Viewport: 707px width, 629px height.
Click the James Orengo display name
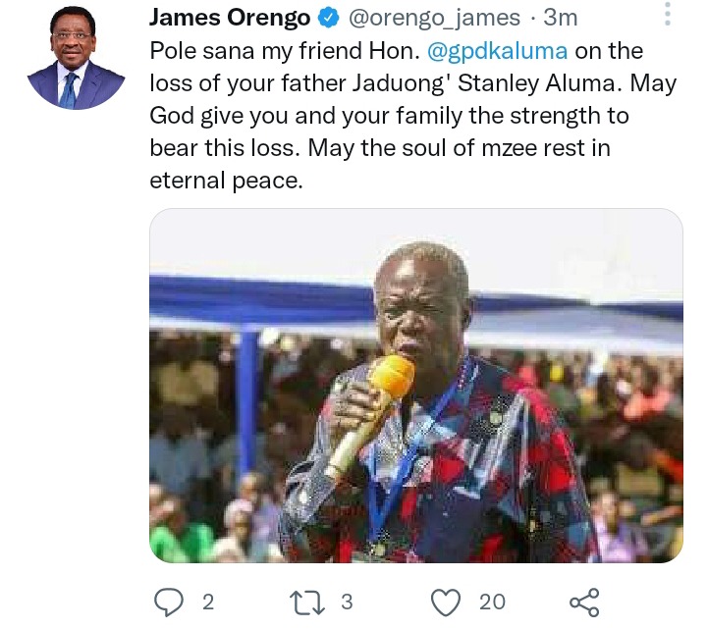click(230, 18)
